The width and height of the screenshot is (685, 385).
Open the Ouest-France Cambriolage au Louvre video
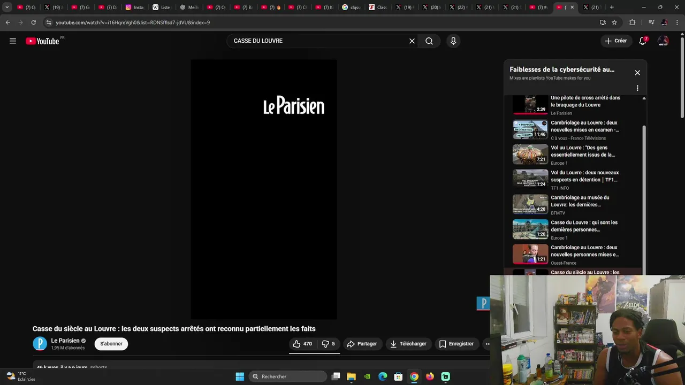tap(584, 251)
